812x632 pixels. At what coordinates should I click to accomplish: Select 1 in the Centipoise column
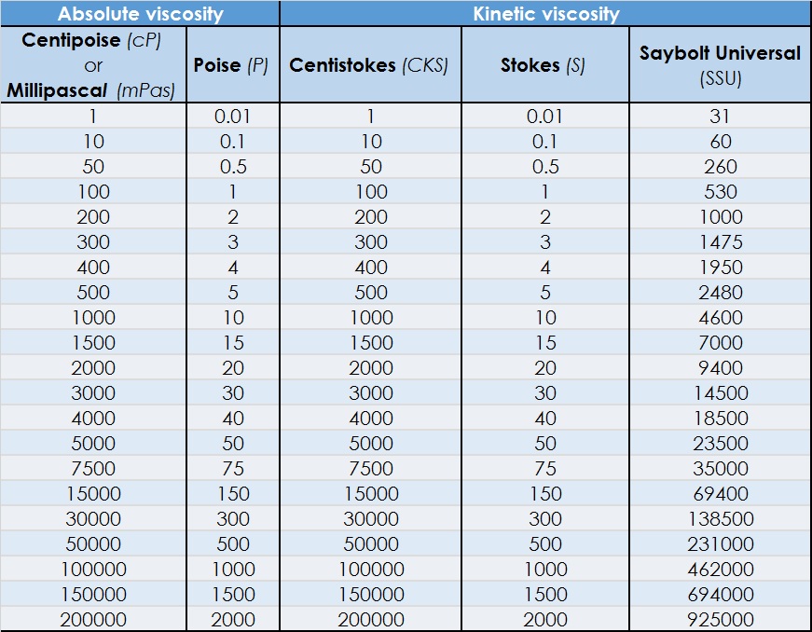click(x=93, y=116)
